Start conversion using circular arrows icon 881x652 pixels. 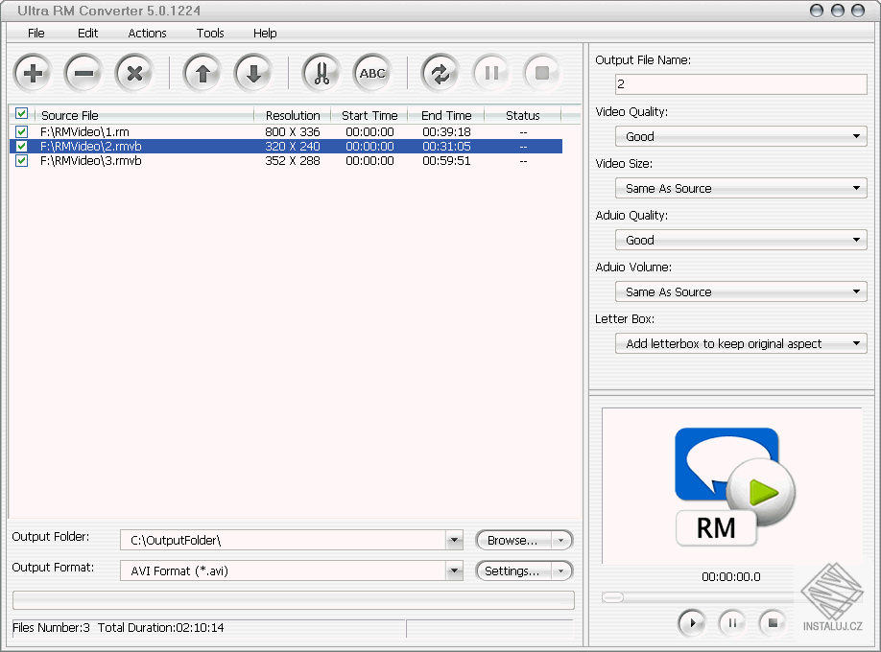(440, 72)
